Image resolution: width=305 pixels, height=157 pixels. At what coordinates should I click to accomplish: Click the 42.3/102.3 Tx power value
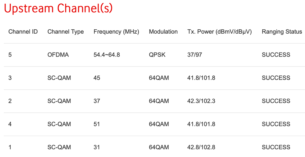coord(201,101)
